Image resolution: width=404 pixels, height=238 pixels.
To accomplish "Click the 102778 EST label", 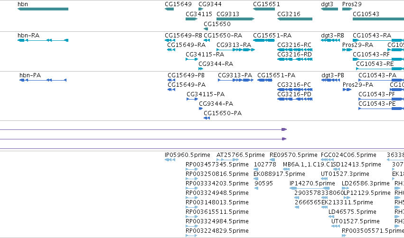I will 265,165.
